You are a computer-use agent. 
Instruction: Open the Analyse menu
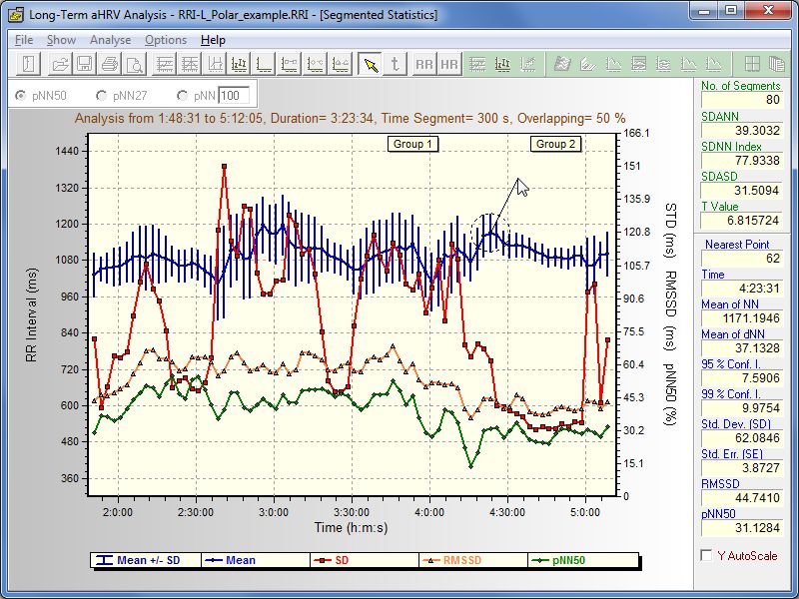tap(110, 40)
